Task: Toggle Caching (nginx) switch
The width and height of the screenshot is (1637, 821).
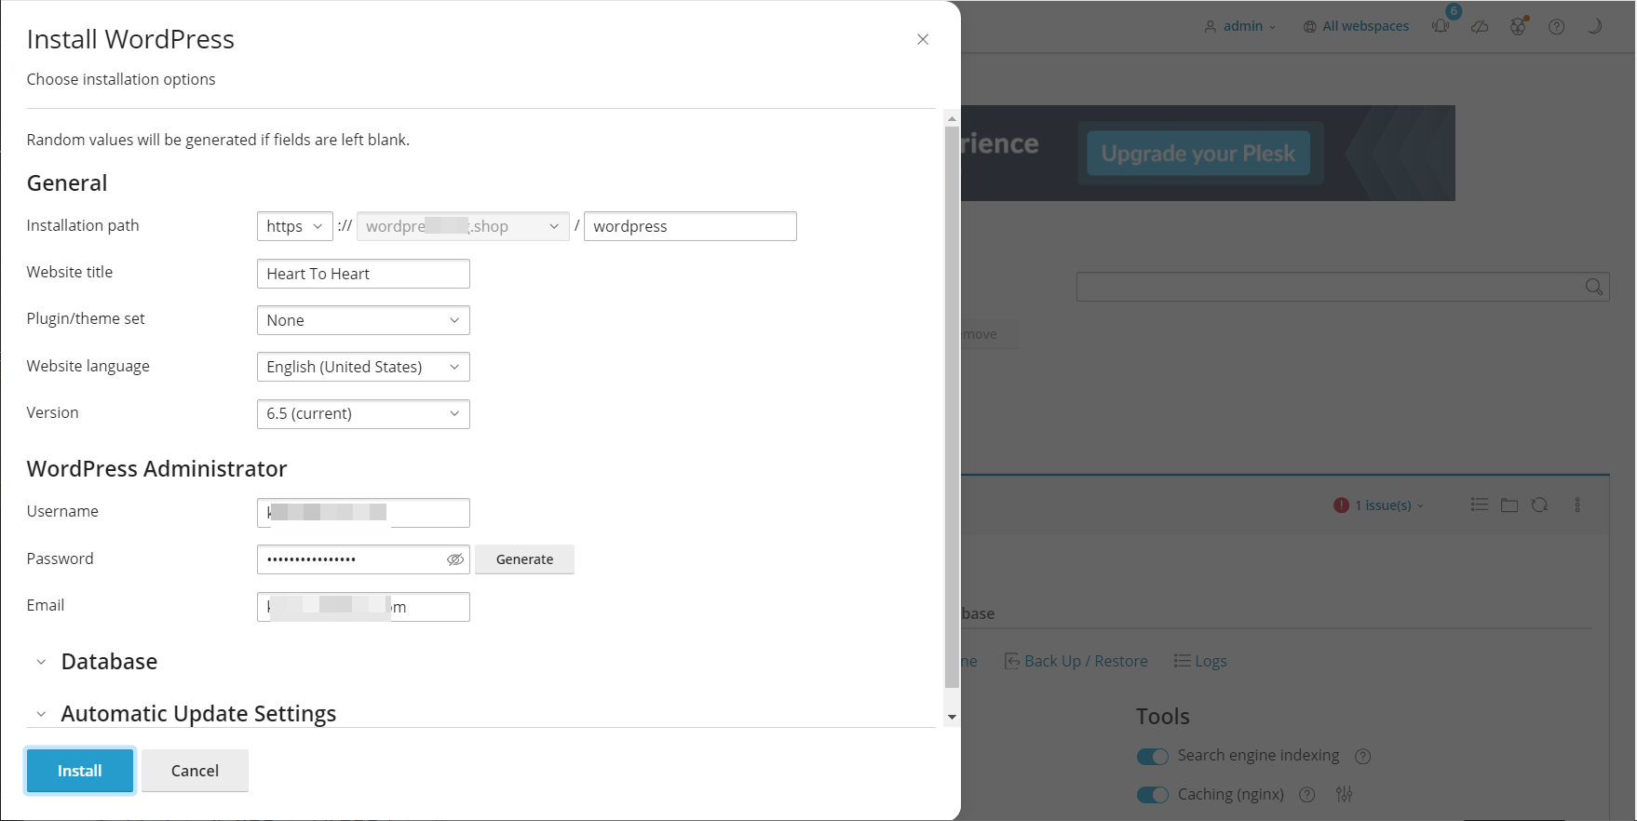Action: click(1153, 795)
